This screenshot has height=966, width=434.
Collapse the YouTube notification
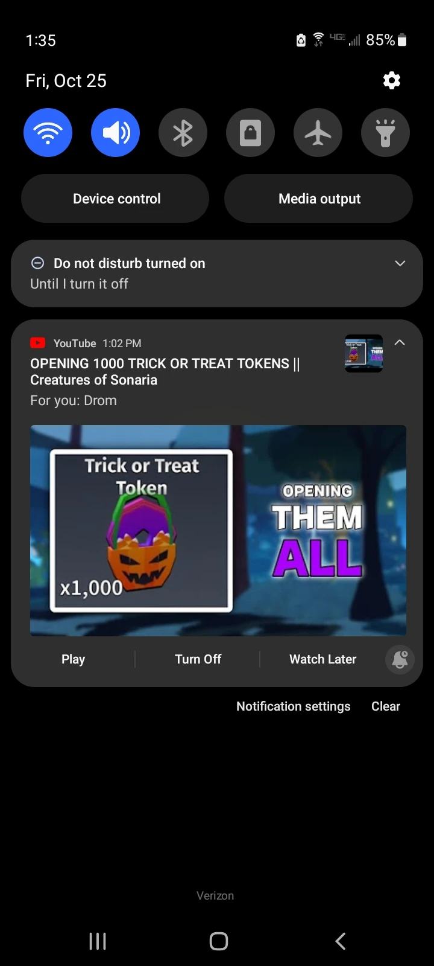[400, 342]
